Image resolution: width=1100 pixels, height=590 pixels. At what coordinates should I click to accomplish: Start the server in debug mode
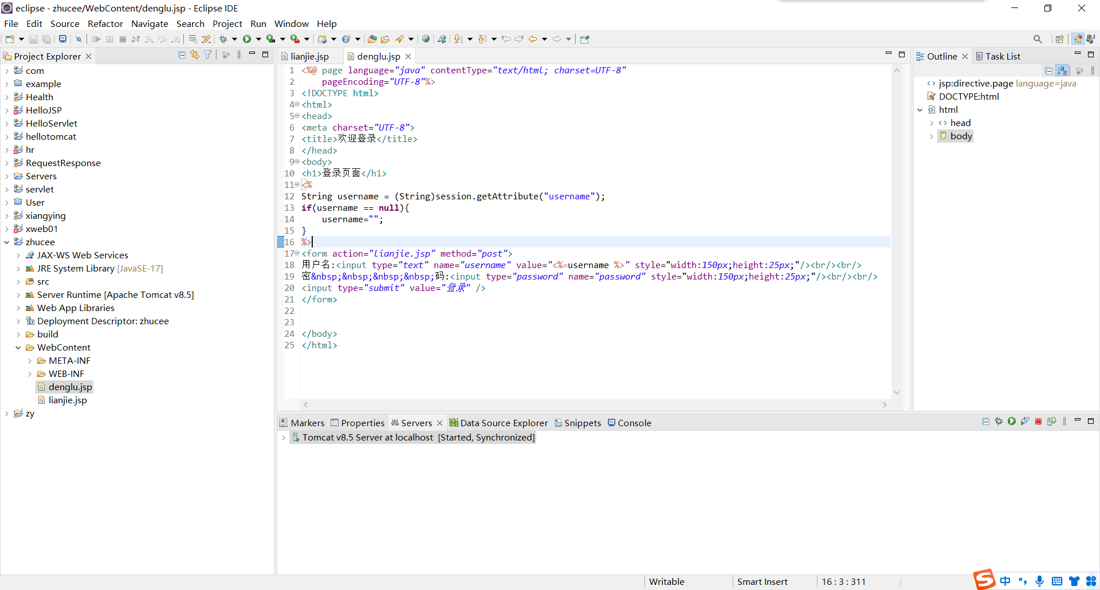pyautogui.click(x=999, y=422)
